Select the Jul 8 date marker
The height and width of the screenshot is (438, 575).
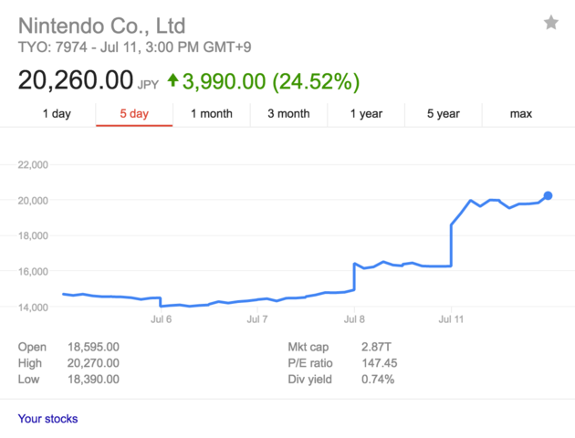tap(354, 320)
